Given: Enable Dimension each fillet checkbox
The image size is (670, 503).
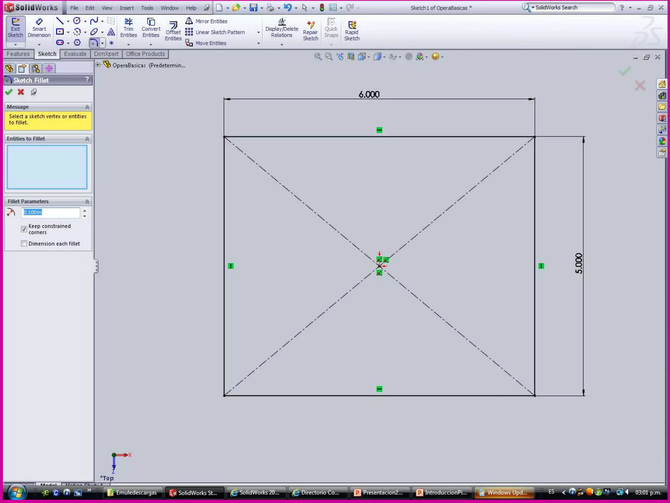Looking at the screenshot, I should click(x=24, y=244).
